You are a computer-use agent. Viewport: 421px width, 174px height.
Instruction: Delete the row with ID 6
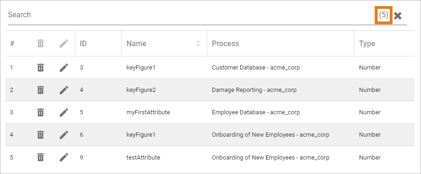point(40,134)
